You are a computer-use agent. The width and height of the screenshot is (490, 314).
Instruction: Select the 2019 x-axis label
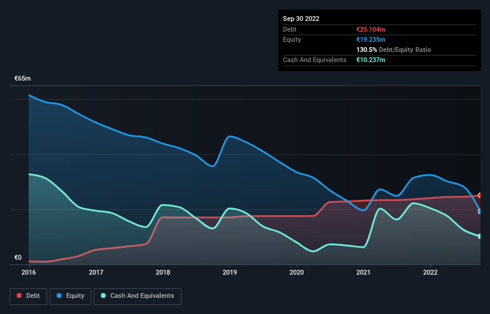pyautogui.click(x=230, y=272)
